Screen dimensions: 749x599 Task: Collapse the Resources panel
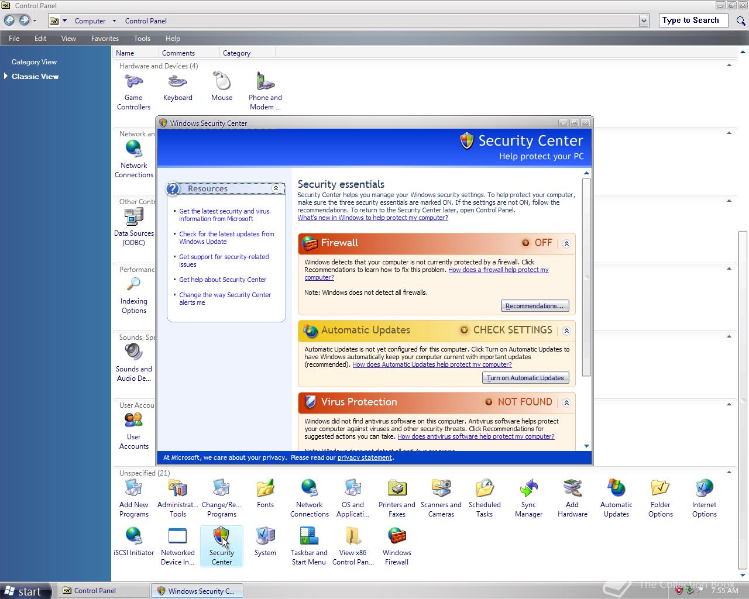276,188
